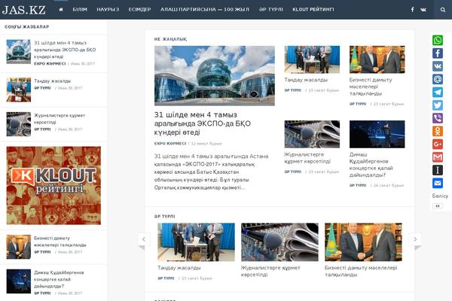This screenshot has height=301, width=452.
Task: Share via Facebook sidebar icon
Action: pyautogui.click(x=438, y=53)
